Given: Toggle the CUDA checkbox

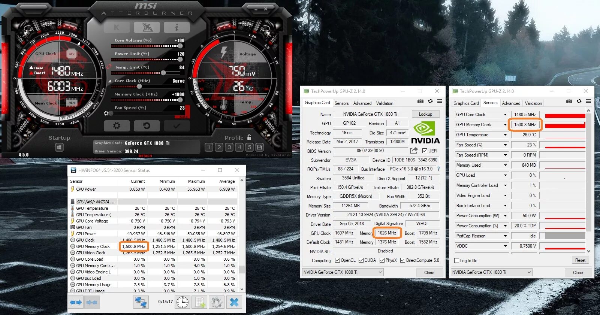Looking at the screenshot, I should (x=361, y=260).
